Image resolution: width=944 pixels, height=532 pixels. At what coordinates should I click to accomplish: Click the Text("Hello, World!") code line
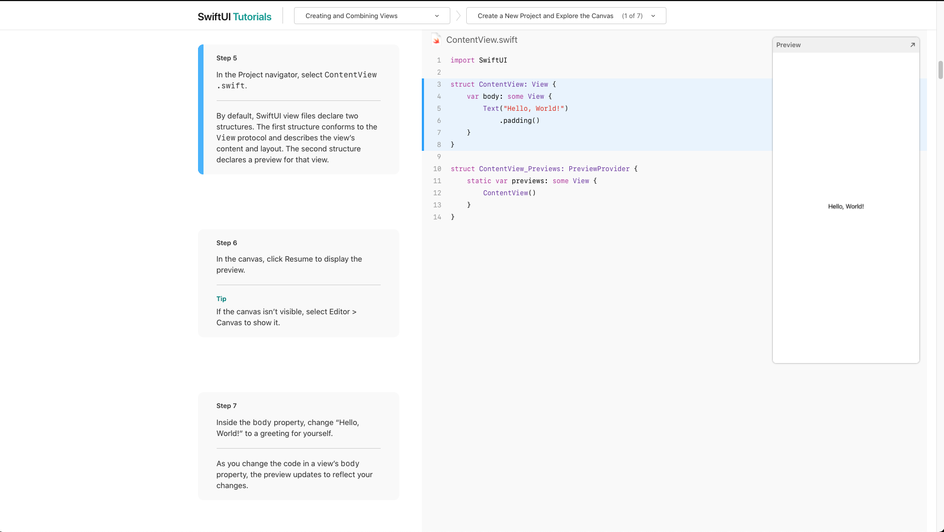[525, 109]
